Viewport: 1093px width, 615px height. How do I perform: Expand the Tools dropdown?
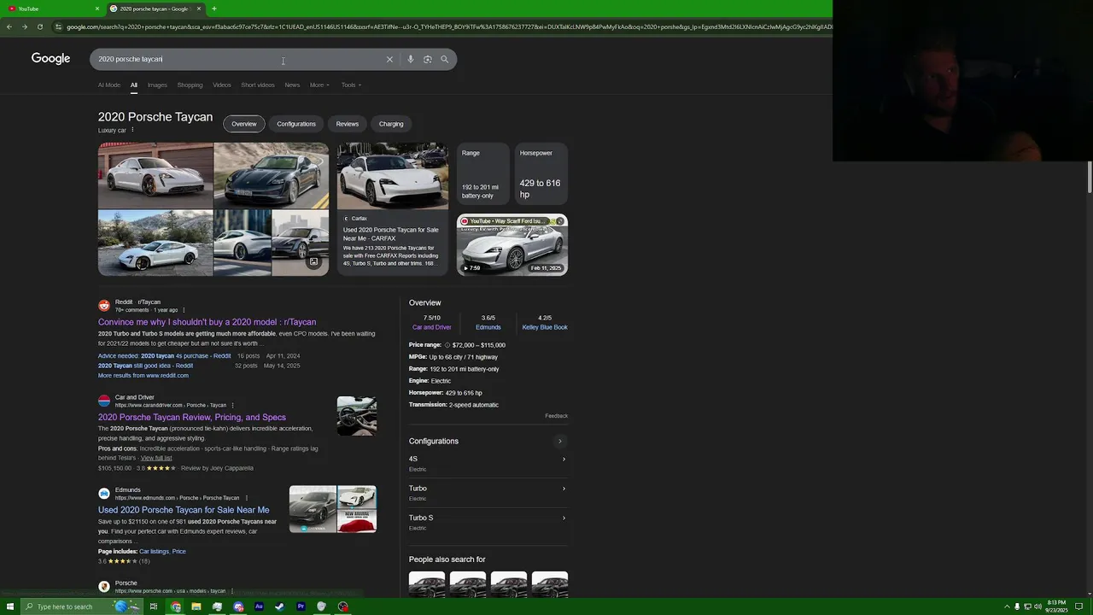[x=351, y=85]
